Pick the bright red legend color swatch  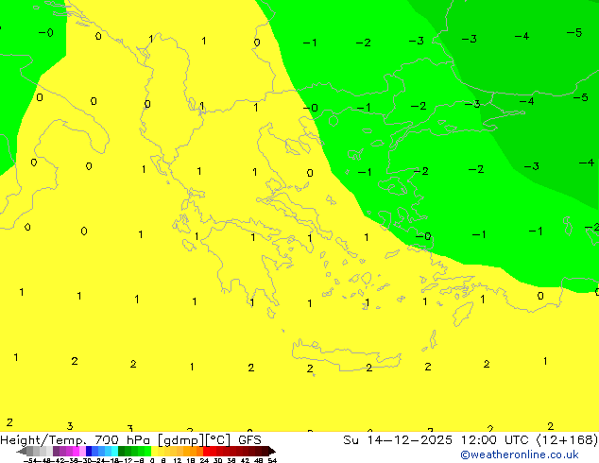pos(206,451)
